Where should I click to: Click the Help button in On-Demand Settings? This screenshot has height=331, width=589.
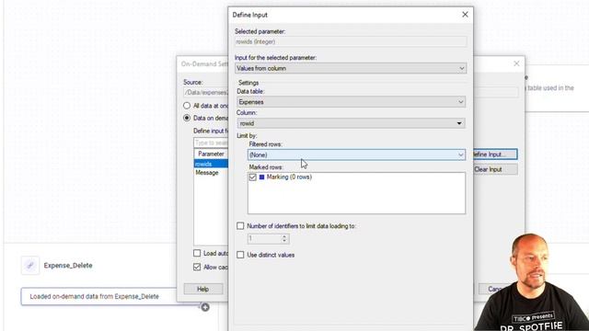pyautogui.click(x=202, y=289)
